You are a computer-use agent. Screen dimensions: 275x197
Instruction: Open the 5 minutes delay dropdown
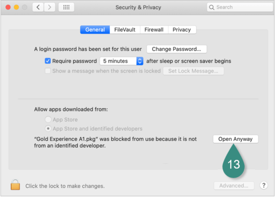(122, 61)
